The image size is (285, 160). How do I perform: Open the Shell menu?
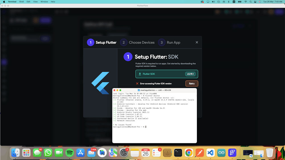coord(21,2)
